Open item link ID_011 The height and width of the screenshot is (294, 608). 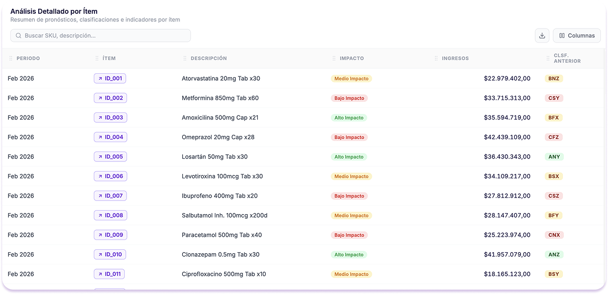109,274
